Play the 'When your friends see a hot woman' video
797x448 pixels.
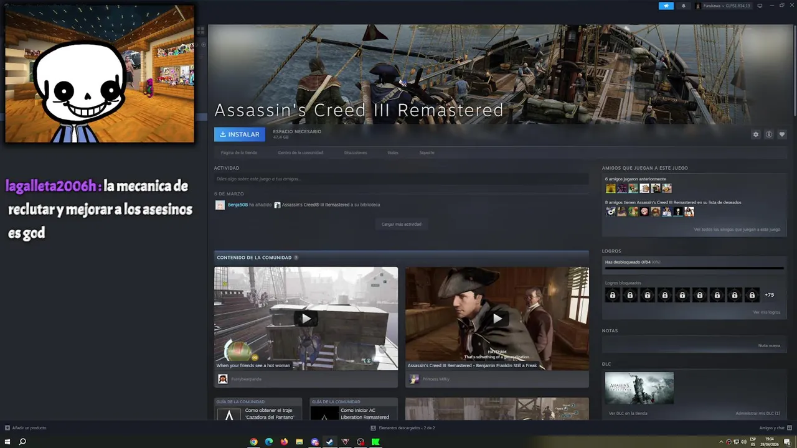point(306,319)
